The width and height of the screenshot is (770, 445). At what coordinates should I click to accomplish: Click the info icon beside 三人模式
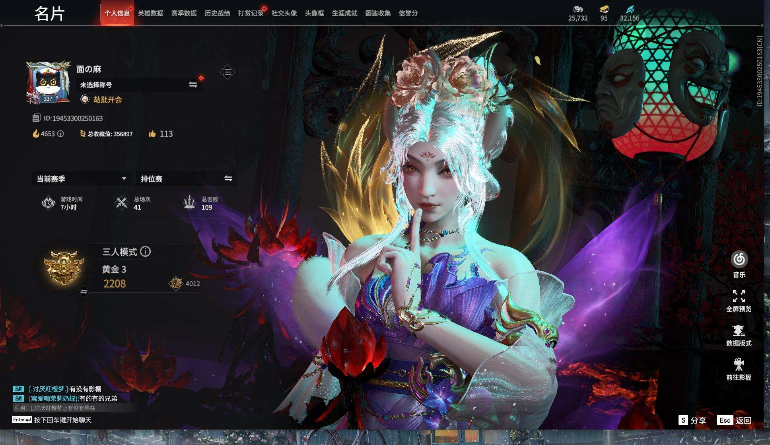point(146,251)
